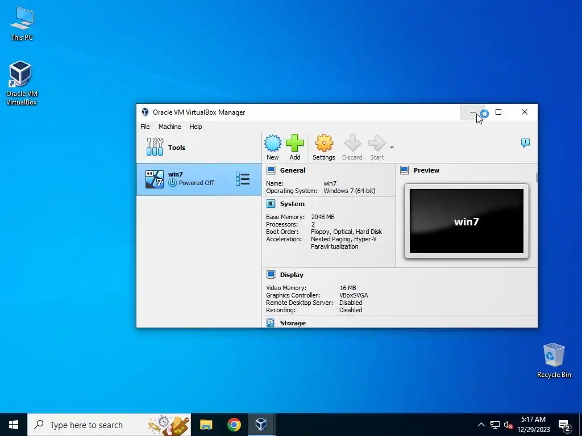Open the Windows Start menu
The height and width of the screenshot is (436, 582).
click(x=14, y=425)
